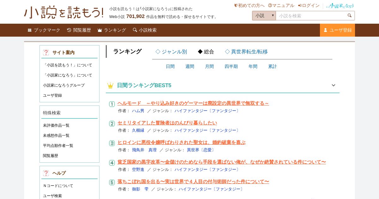The height and width of the screenshot is (199, 379).
Task: Open the sidebar ユーザ登録 link
Action: pos(52,95)
